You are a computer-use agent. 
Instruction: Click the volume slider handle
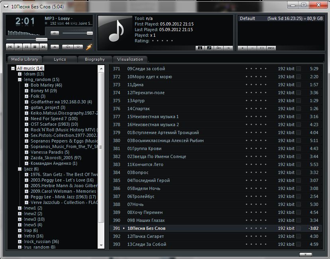tap(90, 33)
